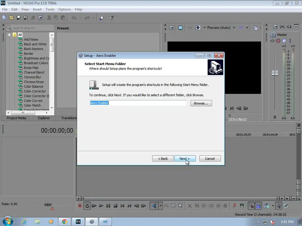Click the Stop button in the transport bar
302x226 pixels.
(x=115, y=206)
